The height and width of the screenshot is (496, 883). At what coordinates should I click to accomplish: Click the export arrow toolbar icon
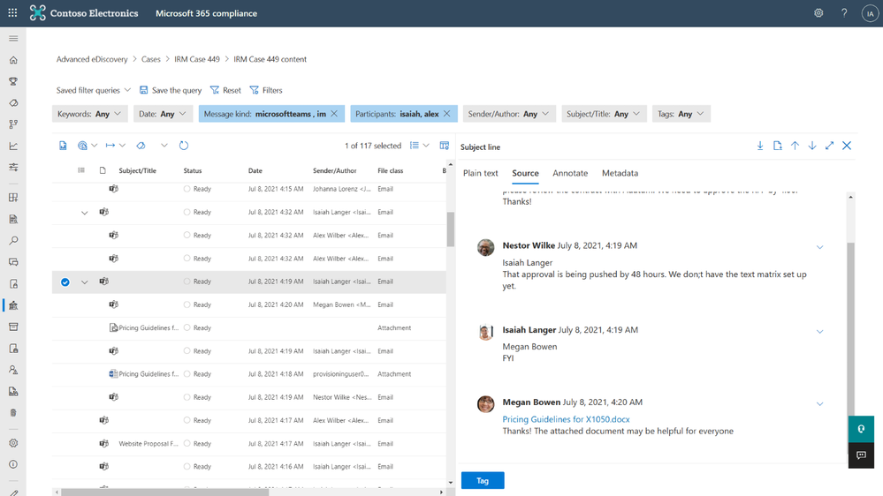tap(110, 146)
